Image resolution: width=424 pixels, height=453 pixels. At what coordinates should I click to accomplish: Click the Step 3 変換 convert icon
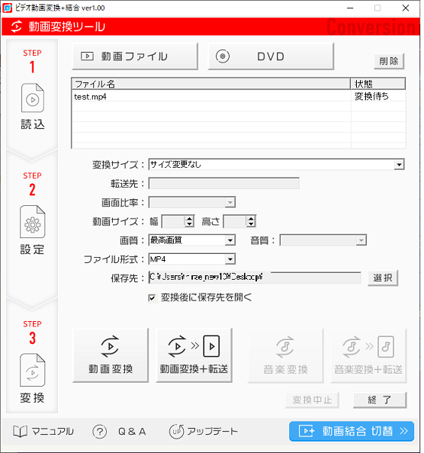(32, 370)
